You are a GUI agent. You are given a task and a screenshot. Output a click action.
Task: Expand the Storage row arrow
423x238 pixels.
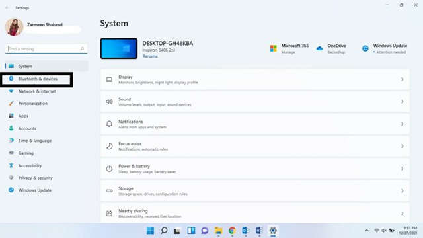pyautogui.click(x=403, y=191)
